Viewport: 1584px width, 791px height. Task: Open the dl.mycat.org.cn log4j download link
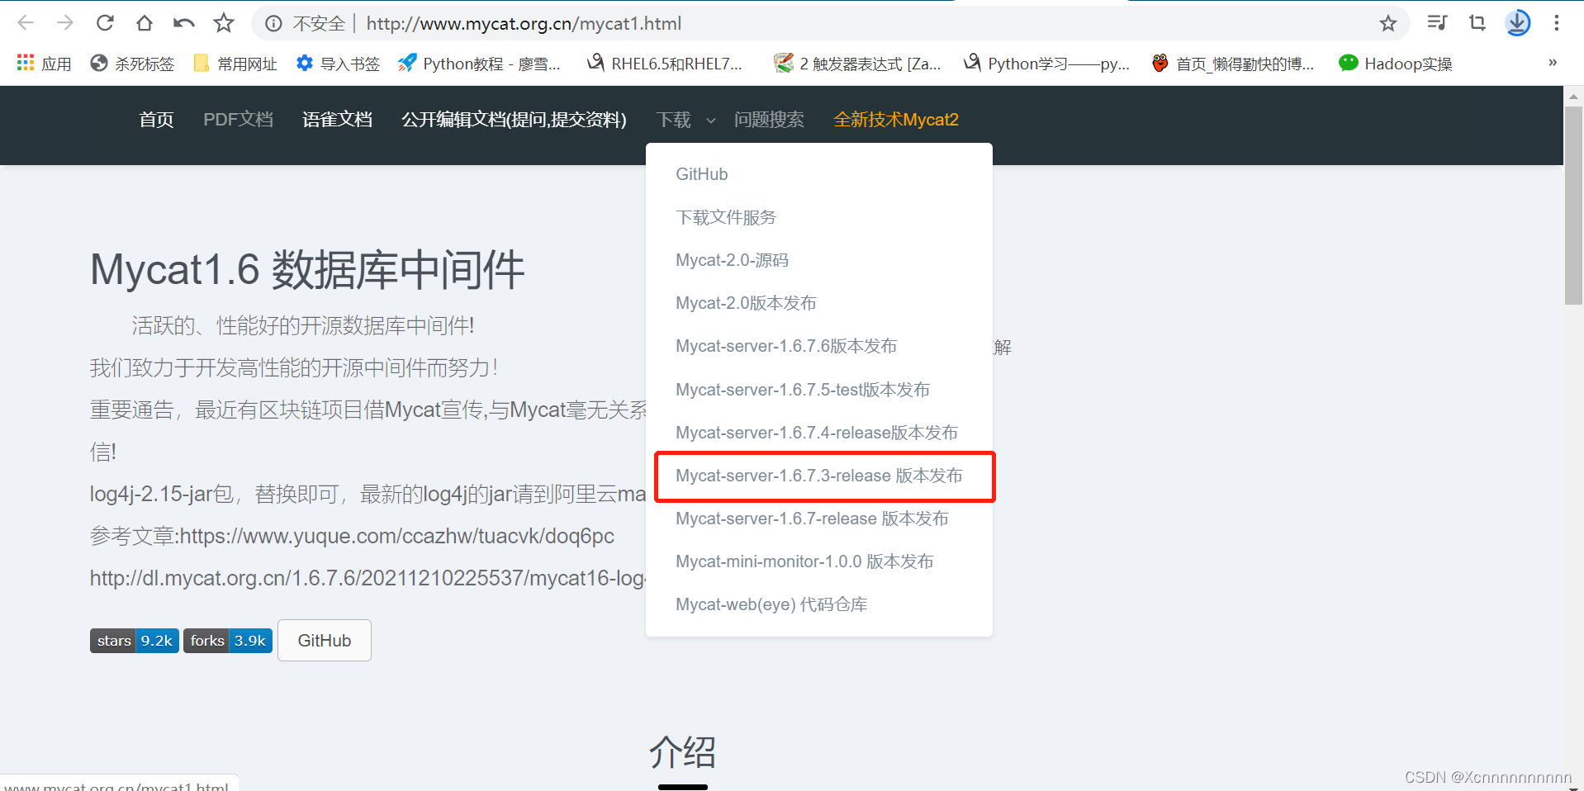(x=368, y=578)
